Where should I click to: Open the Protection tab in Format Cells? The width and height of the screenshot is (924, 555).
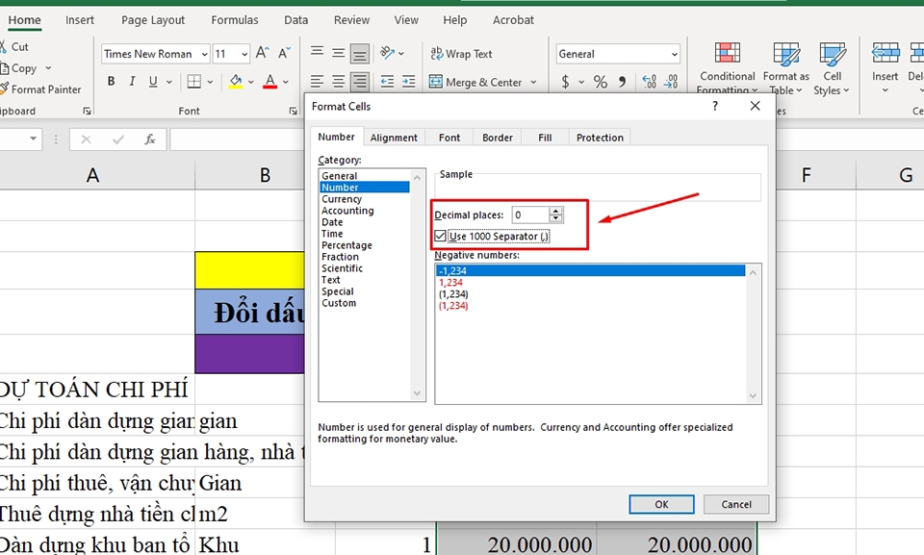(x=600, y=138)
